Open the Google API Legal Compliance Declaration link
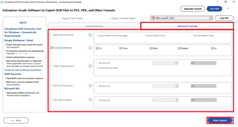 coord(23,70)
